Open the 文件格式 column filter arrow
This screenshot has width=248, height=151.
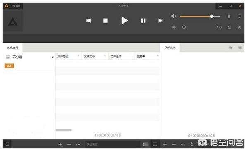(79, 55)
